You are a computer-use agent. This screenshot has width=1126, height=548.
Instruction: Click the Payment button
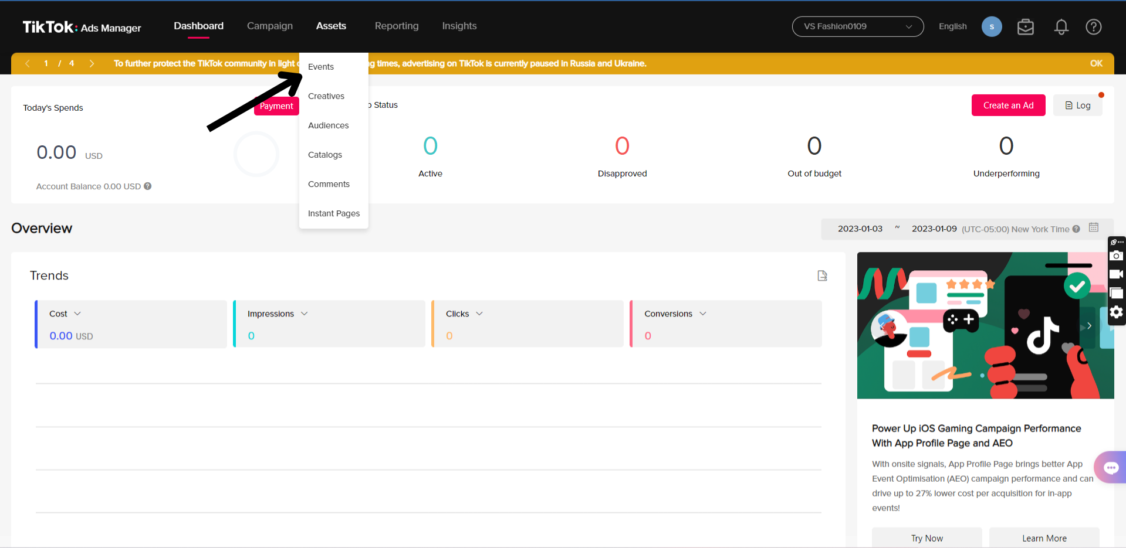pos(276,106)
